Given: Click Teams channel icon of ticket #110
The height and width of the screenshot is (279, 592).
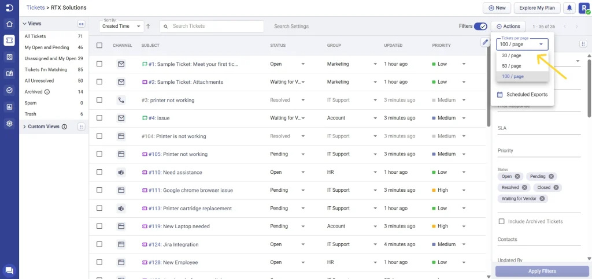Looking at the screenshot, I should pos(121,172).
